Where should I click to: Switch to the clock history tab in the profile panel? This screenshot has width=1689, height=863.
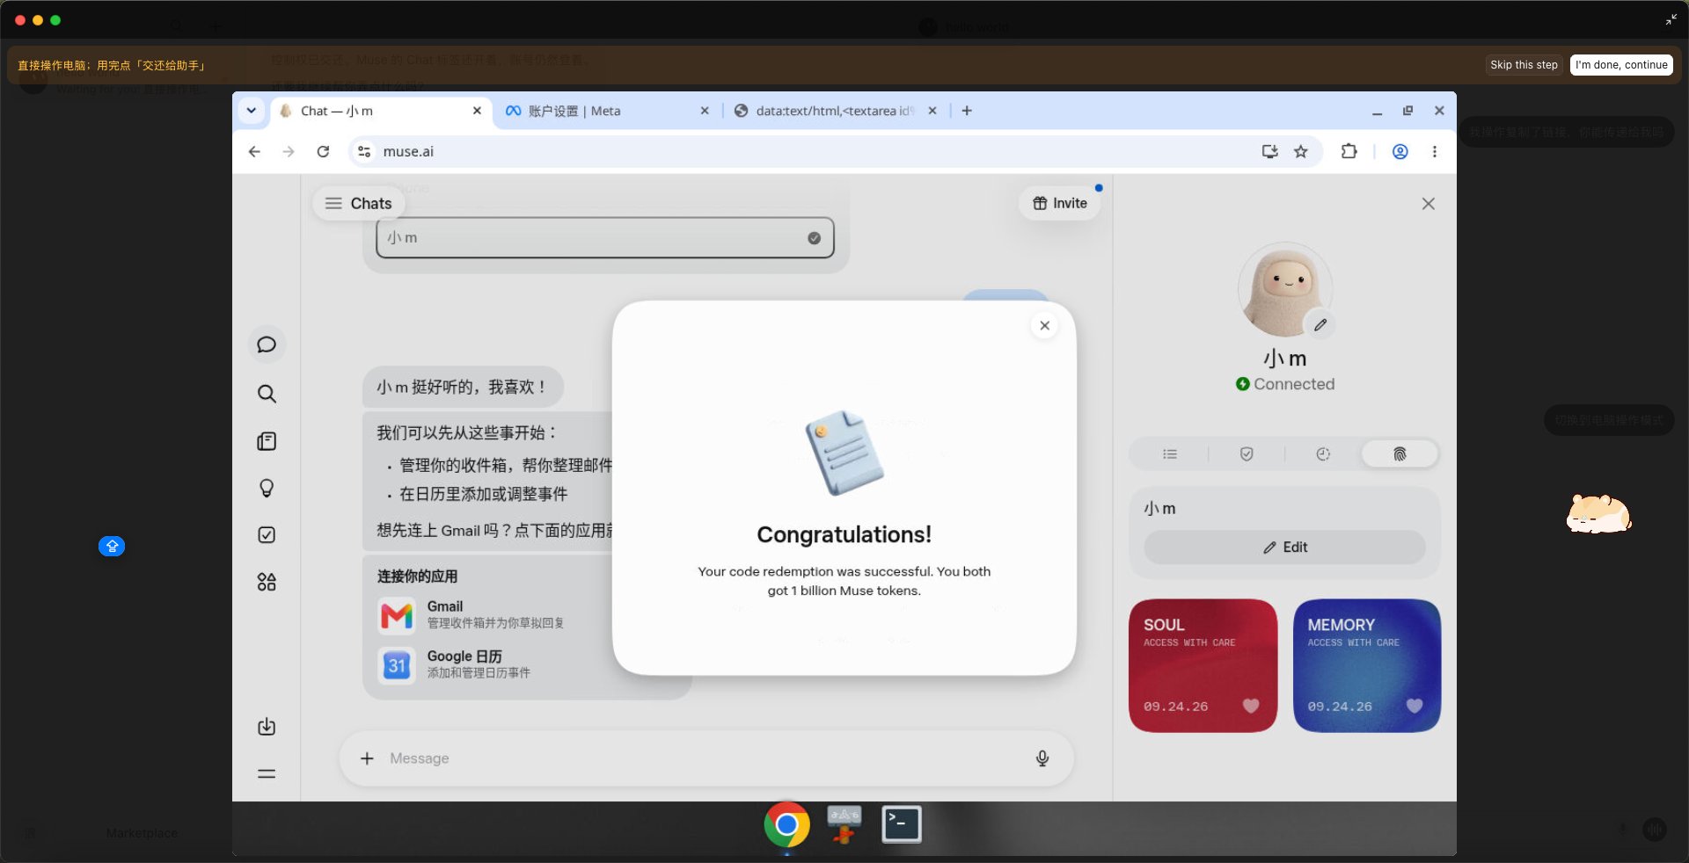1322,454
